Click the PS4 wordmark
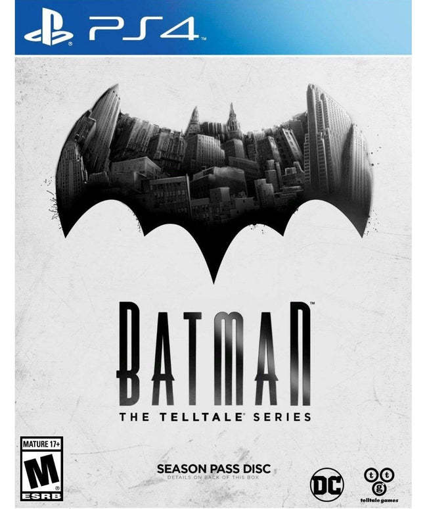 143,28
